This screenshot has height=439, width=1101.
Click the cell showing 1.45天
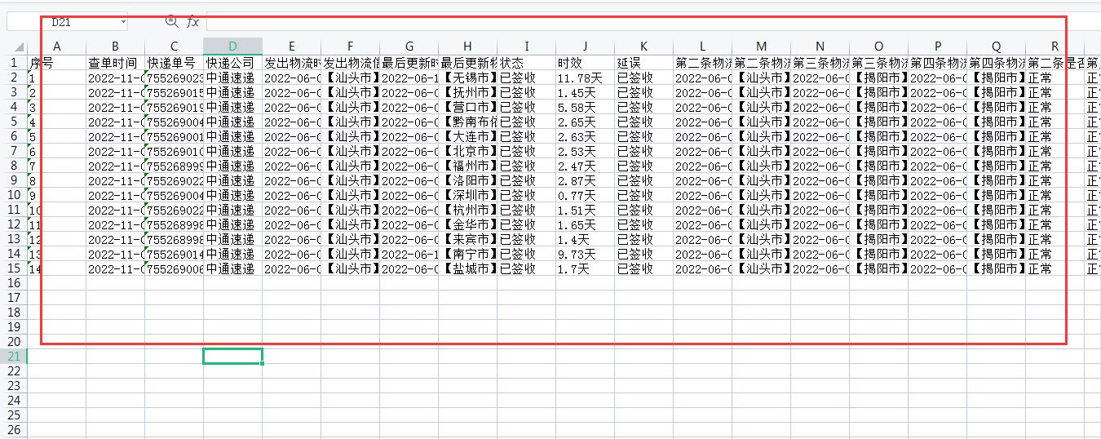click(585, 92)
